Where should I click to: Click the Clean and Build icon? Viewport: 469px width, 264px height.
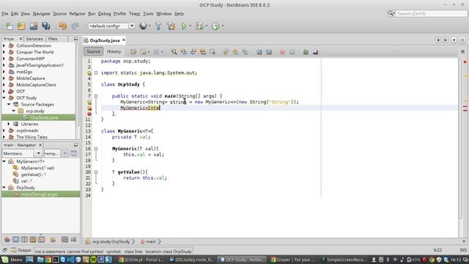coord(171,26)
